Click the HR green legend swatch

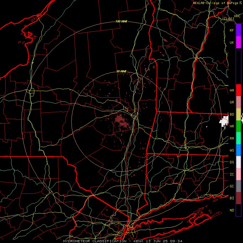pyautogui.click(x=238, y=126)
